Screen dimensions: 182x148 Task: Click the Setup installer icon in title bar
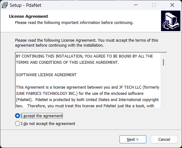pyautogui.click(x=4, y=5)
